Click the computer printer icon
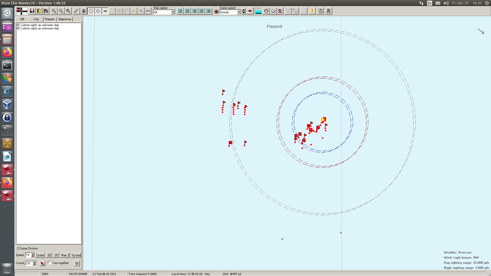This screenshot has width=491, height=276. point(329,11)
